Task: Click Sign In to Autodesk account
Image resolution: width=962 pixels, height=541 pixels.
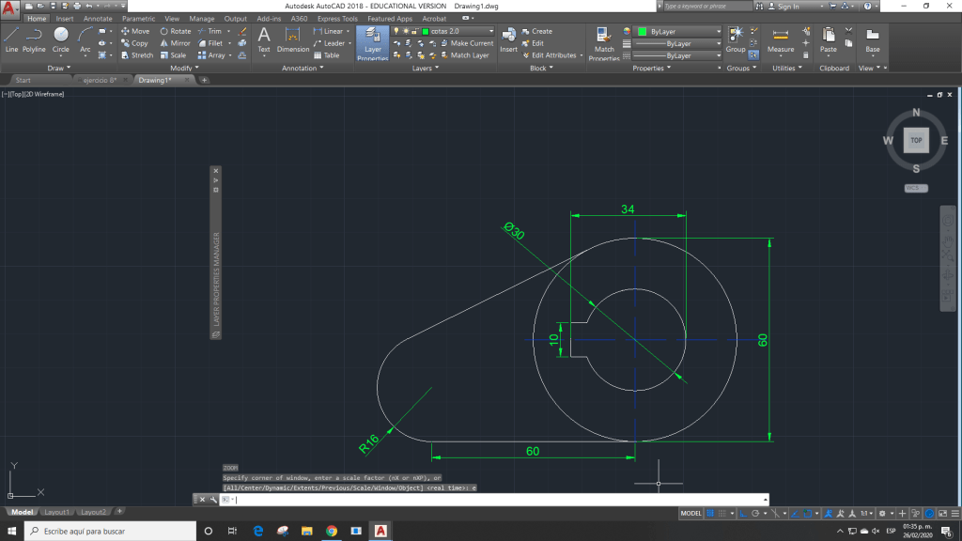Action: (x=787, y=6)
